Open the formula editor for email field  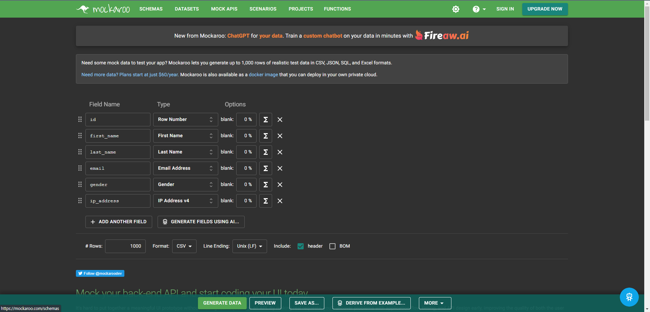click(x=266, y=168)
